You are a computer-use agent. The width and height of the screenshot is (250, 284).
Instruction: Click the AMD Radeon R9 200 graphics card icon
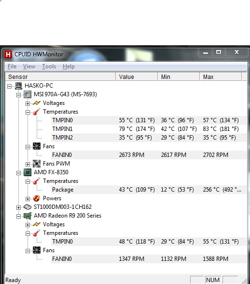pos(28,216)
